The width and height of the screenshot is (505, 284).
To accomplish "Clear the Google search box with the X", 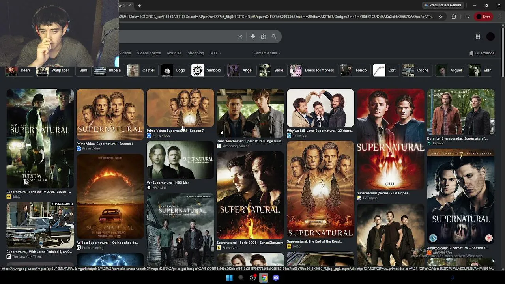I will pos(240,37).
